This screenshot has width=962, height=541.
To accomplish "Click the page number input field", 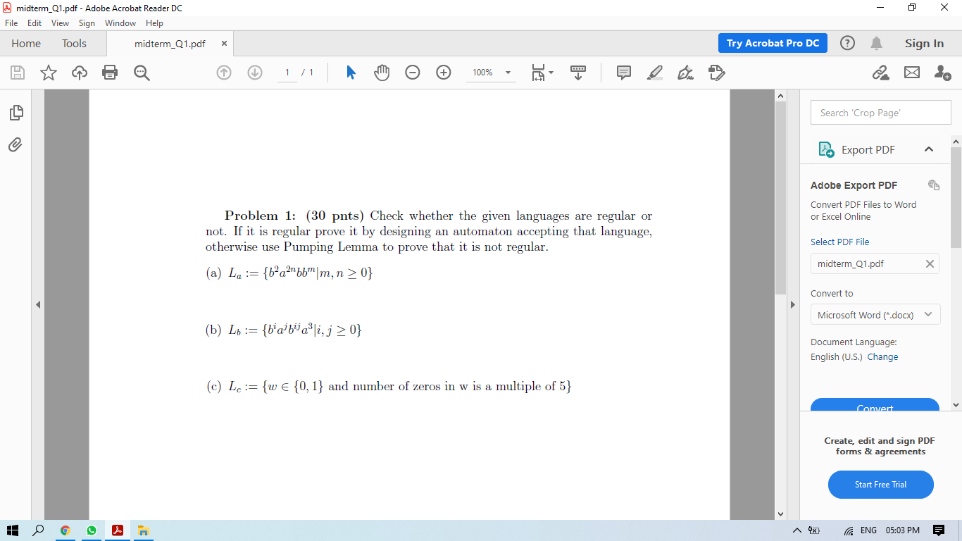I will coord(287,73).
